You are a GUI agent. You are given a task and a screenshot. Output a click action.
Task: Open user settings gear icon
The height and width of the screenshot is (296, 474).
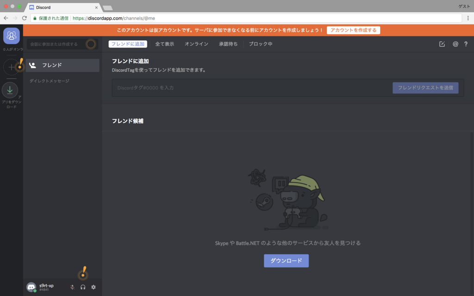coord(94,287)
